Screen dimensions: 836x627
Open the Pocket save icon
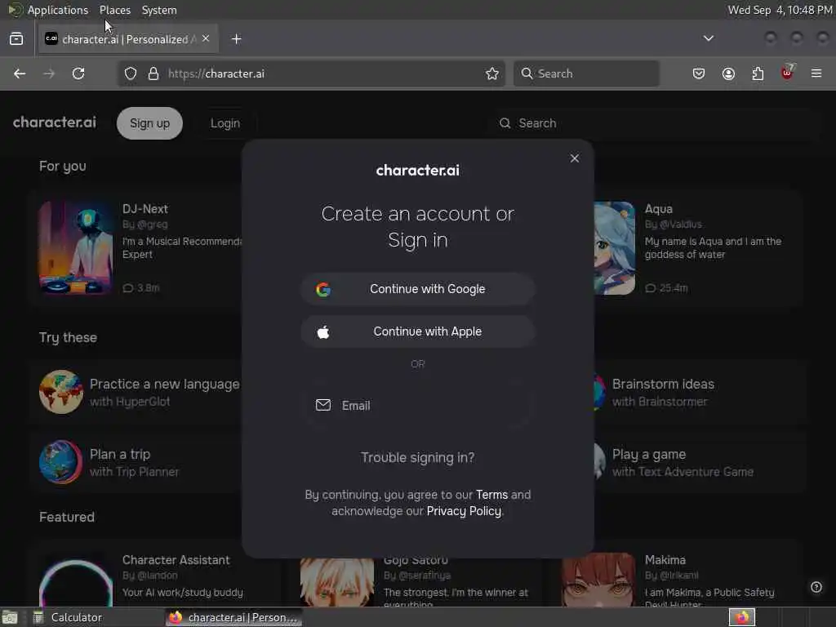click(699, 73)
